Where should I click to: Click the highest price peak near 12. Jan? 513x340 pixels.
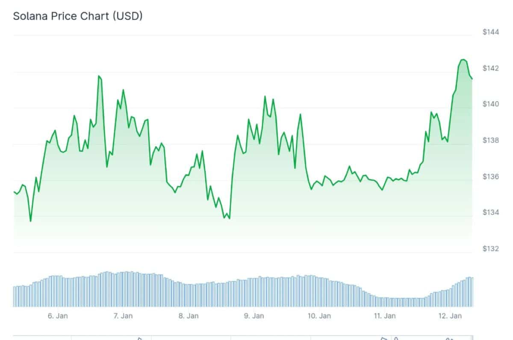463,60
